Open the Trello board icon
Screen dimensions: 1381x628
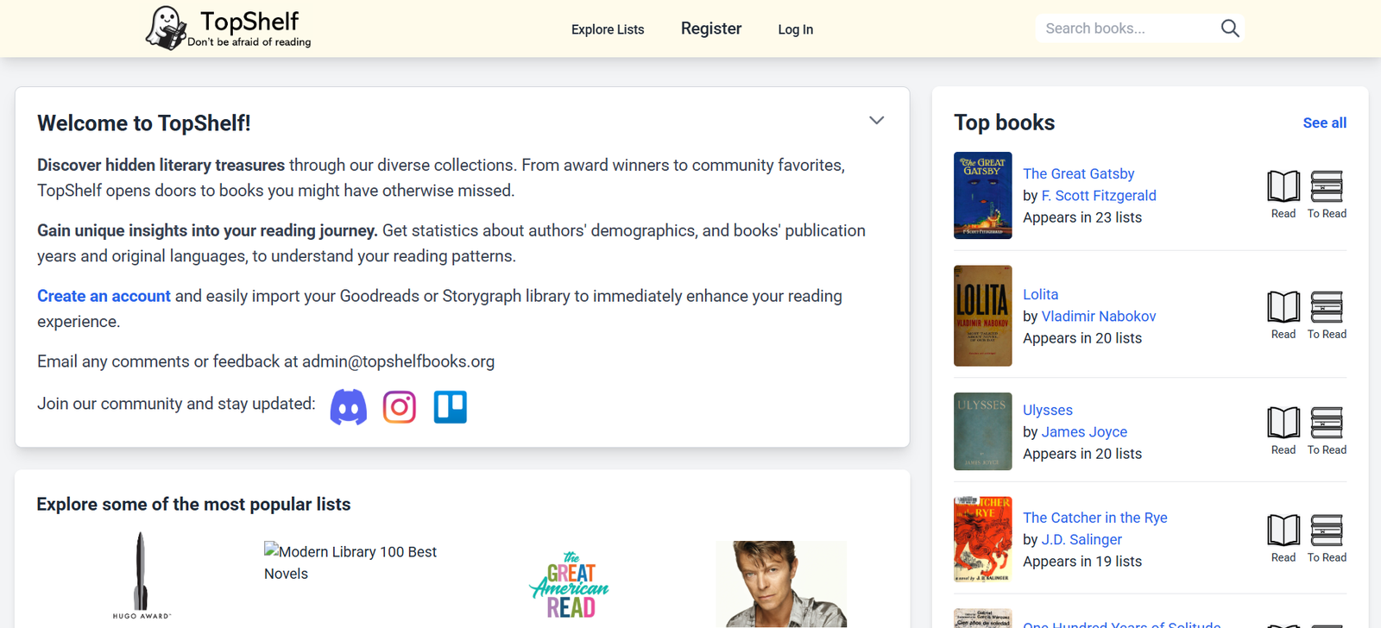(x=450, y=407)
